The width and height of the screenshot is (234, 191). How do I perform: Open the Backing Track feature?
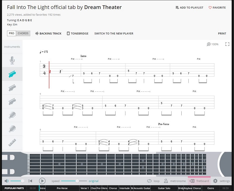point(48,34)
